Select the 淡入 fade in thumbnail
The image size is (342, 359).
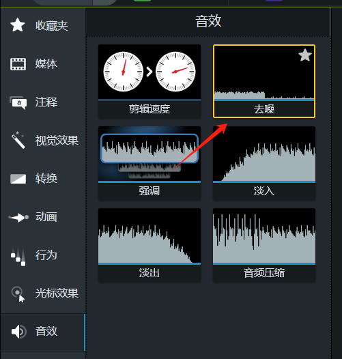tap(264, 154)
